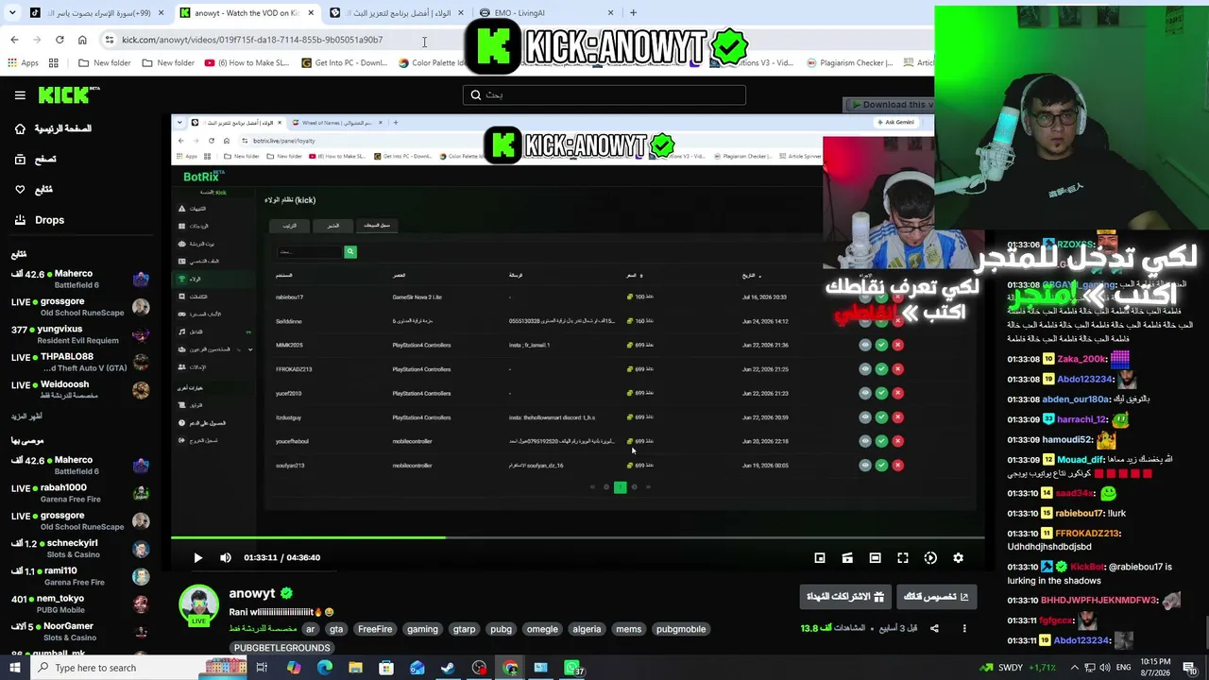Viewport: 1209px width, 680px height.
Task: Open File Explorer from taskbar
Action: pyautogui.click(x=355, y=668)
